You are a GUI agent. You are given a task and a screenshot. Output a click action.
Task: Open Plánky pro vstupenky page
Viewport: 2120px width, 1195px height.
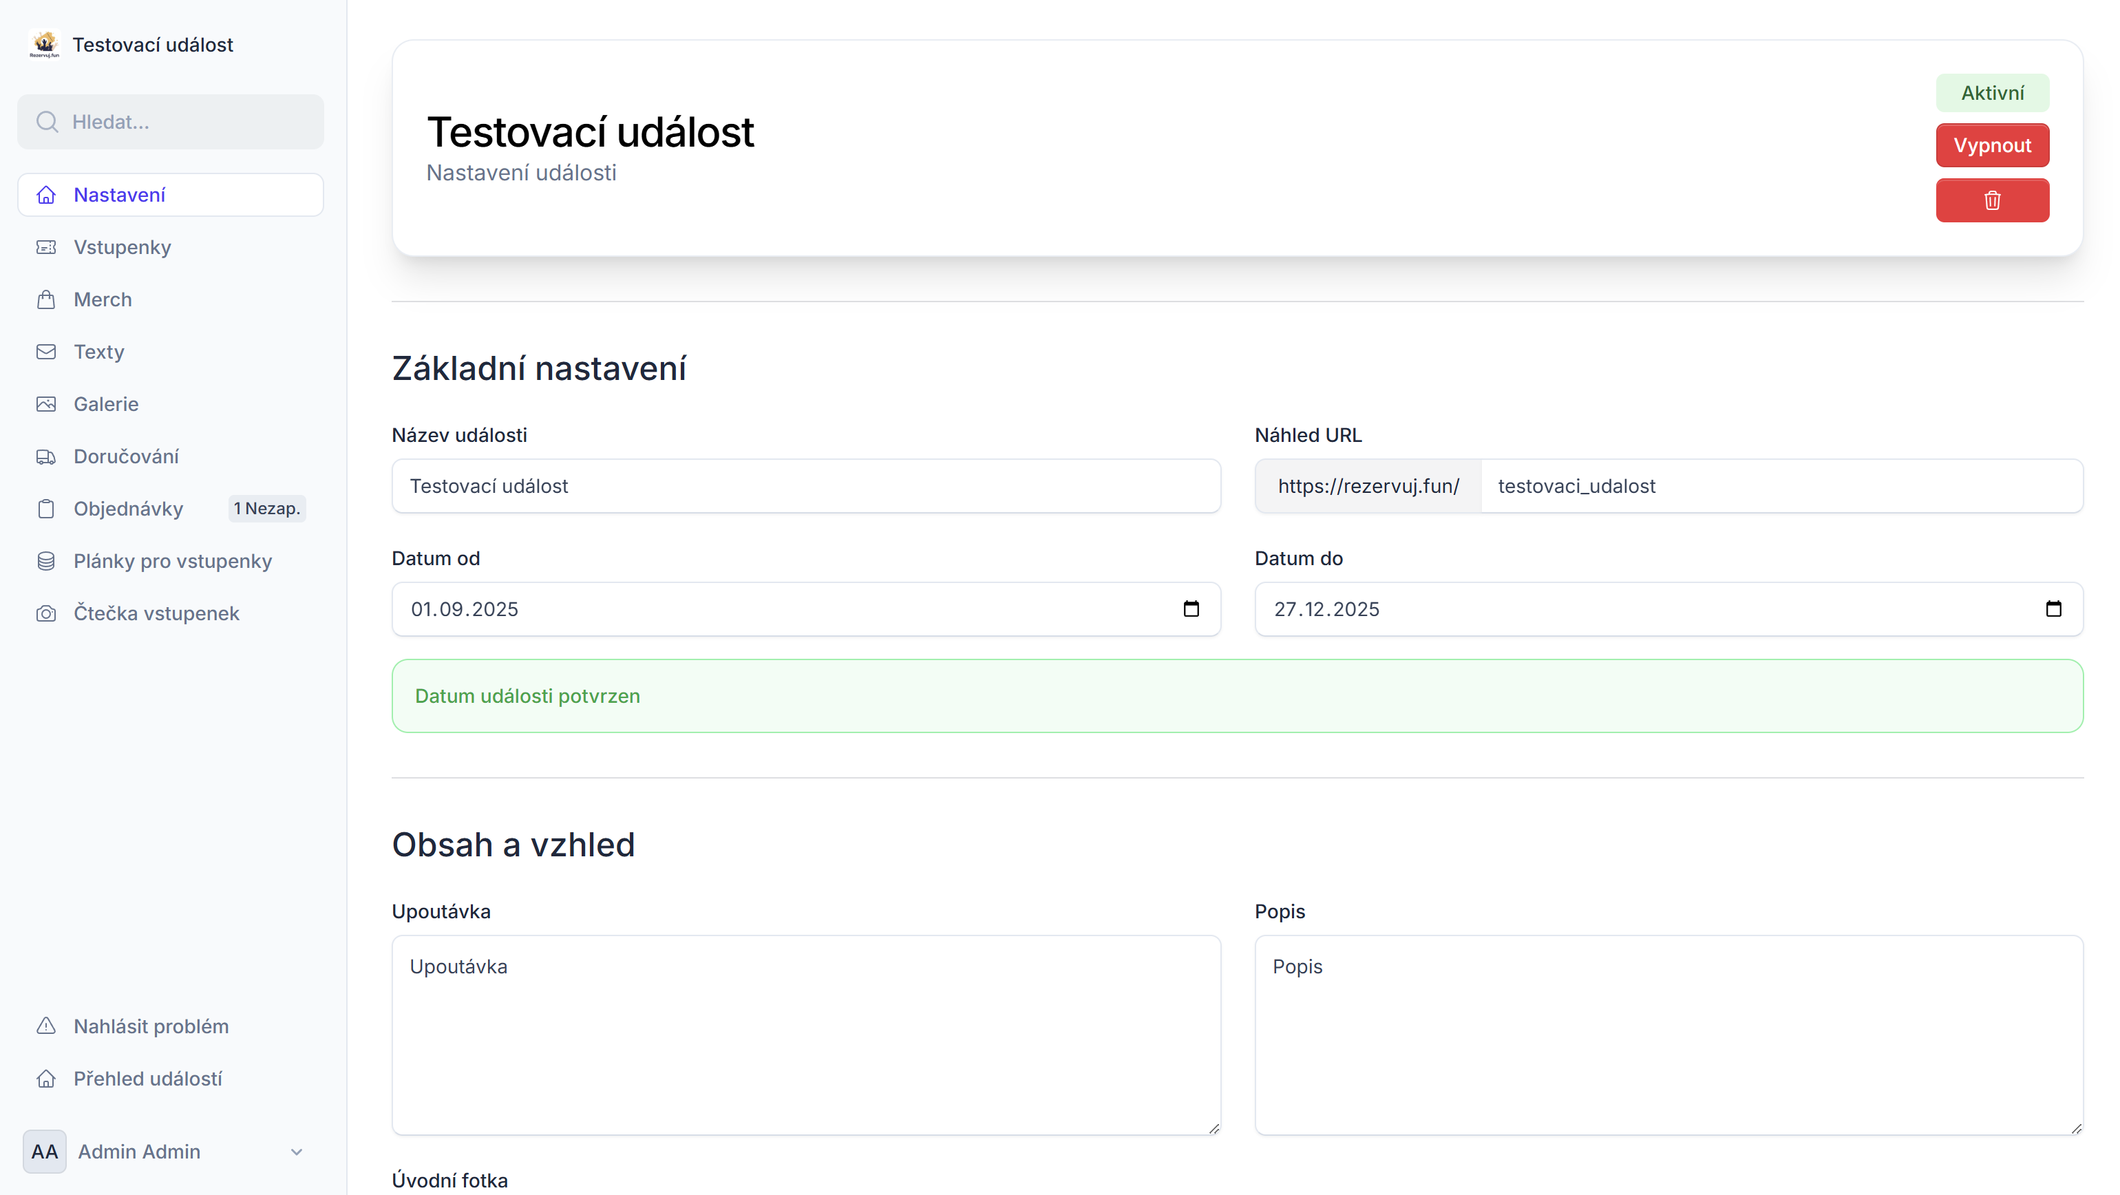point(172,561)
